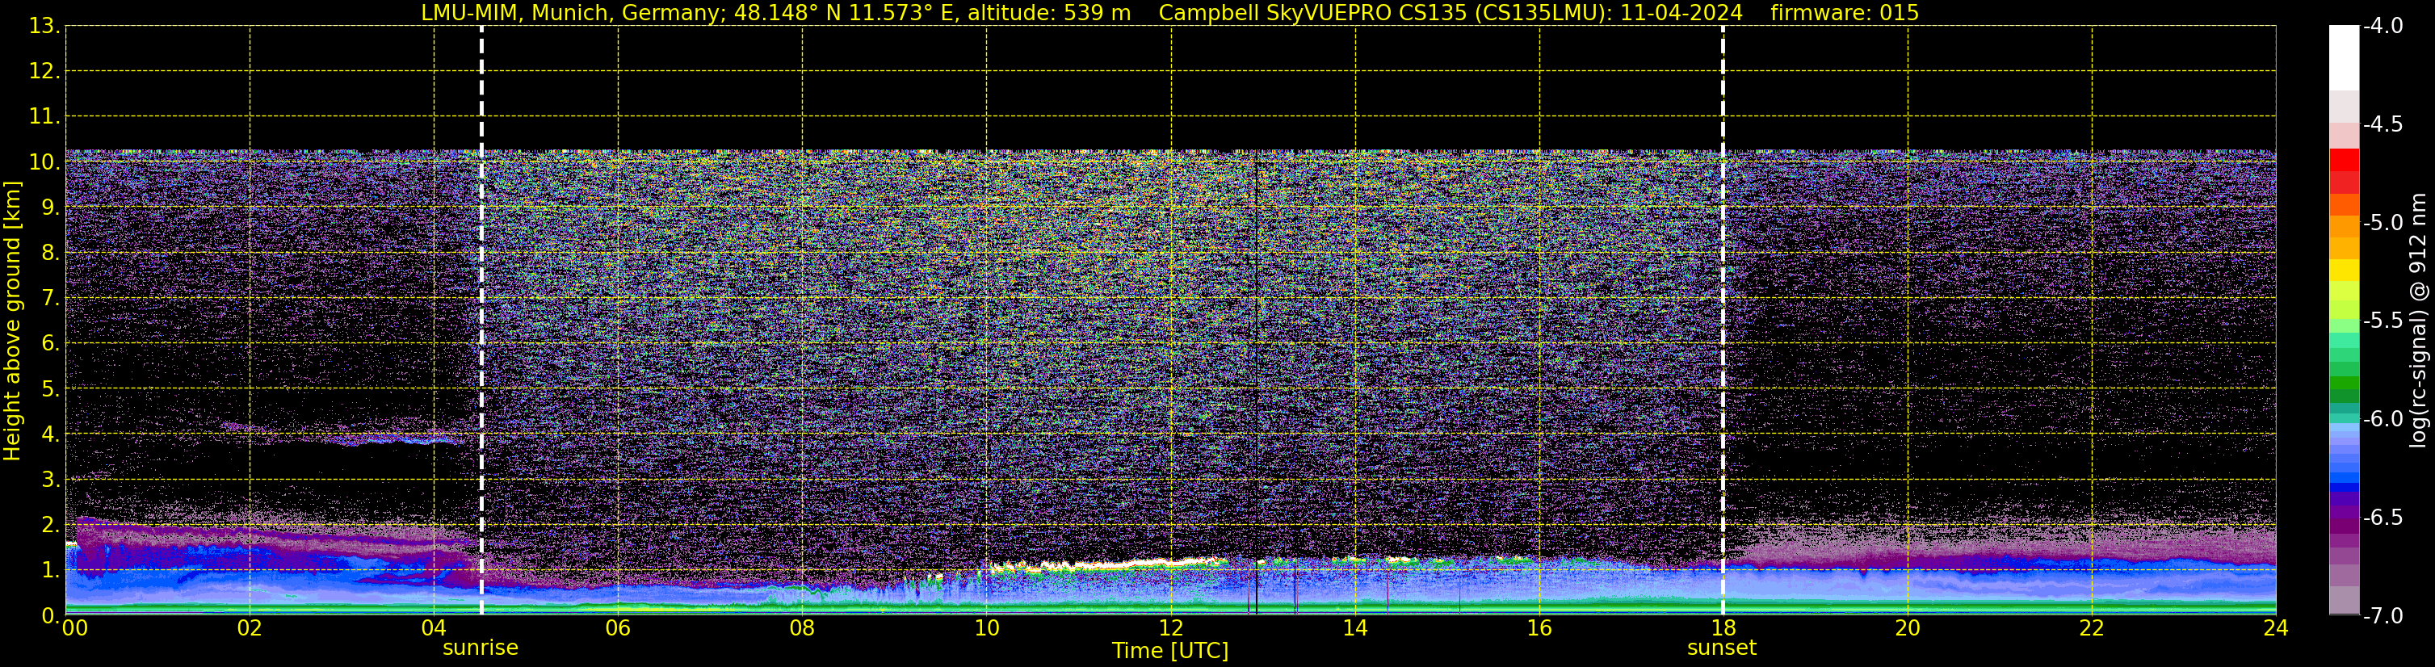Image resolution: width=2435 pixels, height=667 pixels.
Task: Click the -4.5 colorbar tick label
Action: click(x=2382, y=124)
